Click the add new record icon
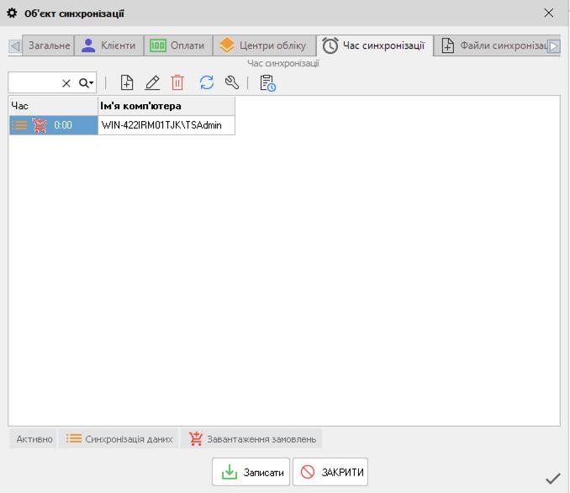 click(127, 82)
